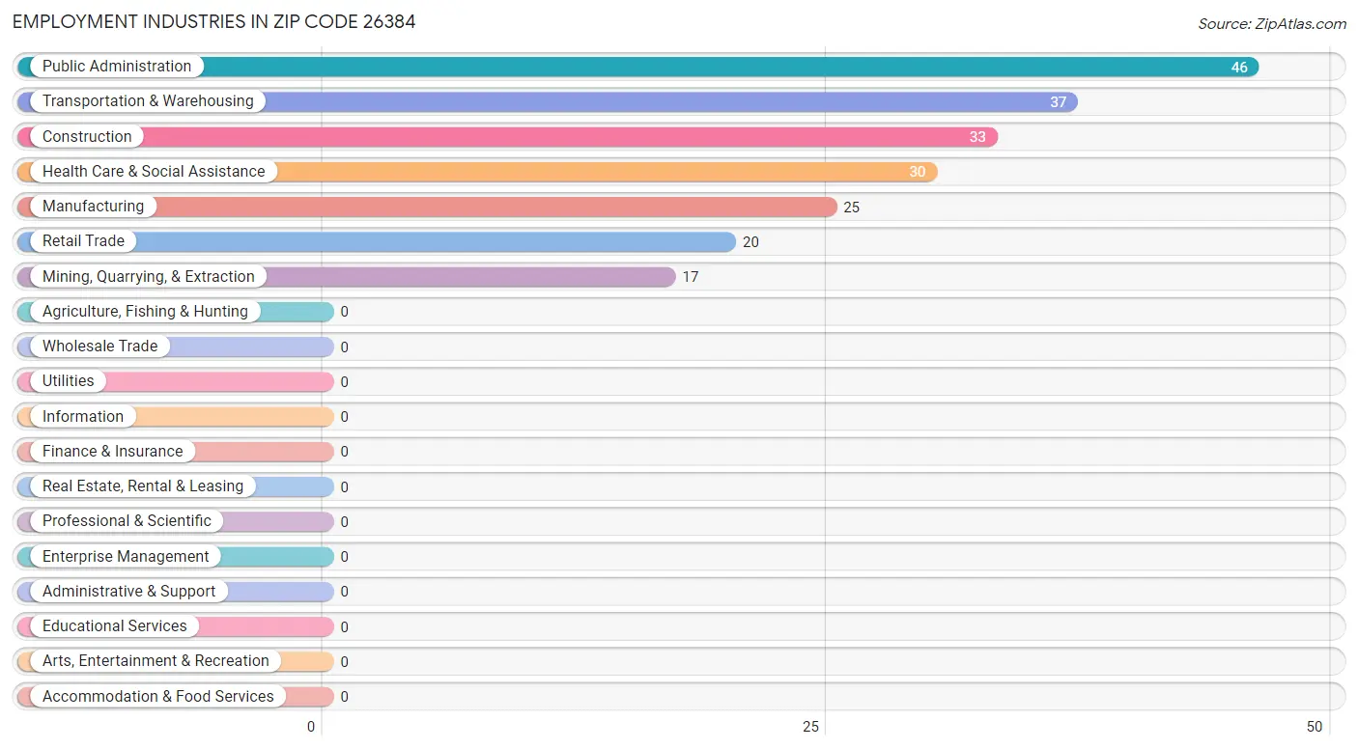Click the Enterprise Management label
The height and width of the screenshot is (749, 1358).
(126, 557)
